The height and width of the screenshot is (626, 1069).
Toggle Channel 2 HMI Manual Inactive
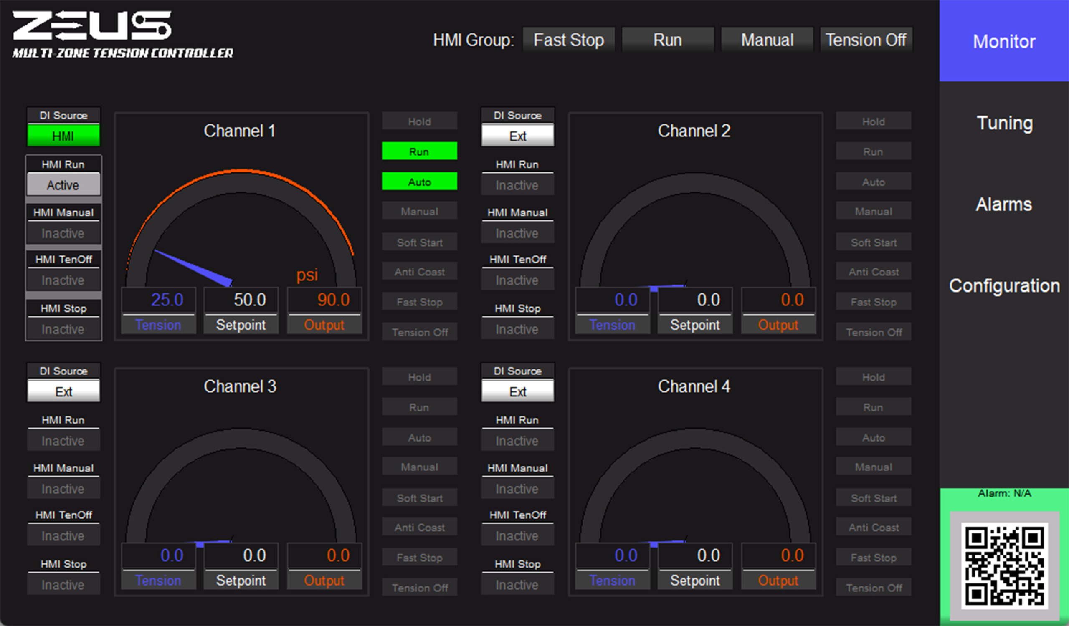[517, 233]
